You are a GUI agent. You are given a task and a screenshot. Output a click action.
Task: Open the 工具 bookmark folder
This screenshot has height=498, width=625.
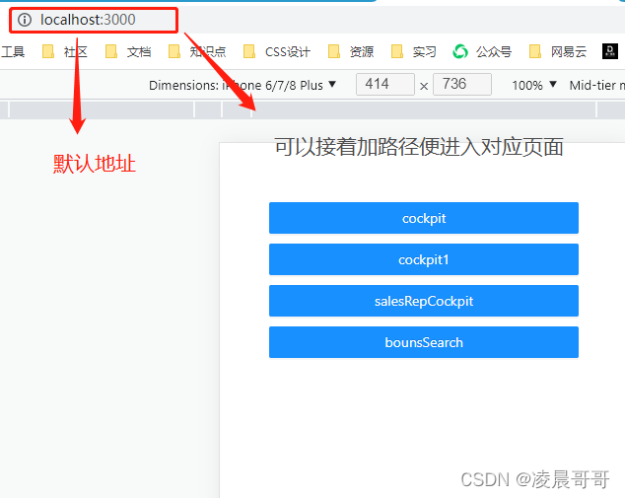13,52
